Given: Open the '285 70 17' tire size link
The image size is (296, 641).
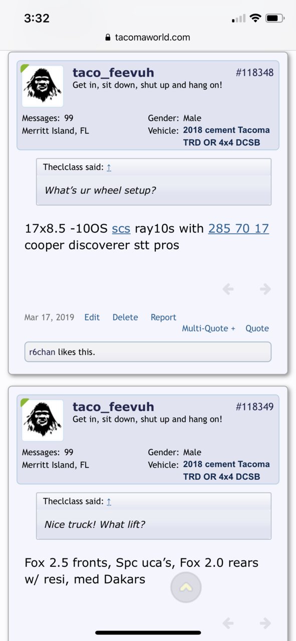Looking at the screenshot, I should click(x=238, y=229).
